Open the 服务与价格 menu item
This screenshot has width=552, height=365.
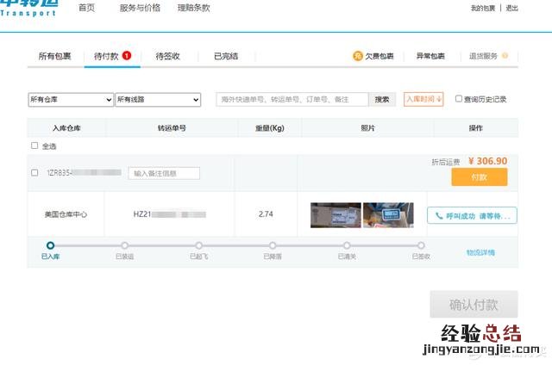[139, 8]
